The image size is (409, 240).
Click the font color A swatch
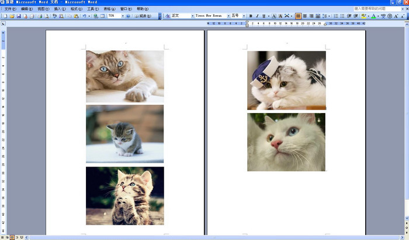click(373, 16)
